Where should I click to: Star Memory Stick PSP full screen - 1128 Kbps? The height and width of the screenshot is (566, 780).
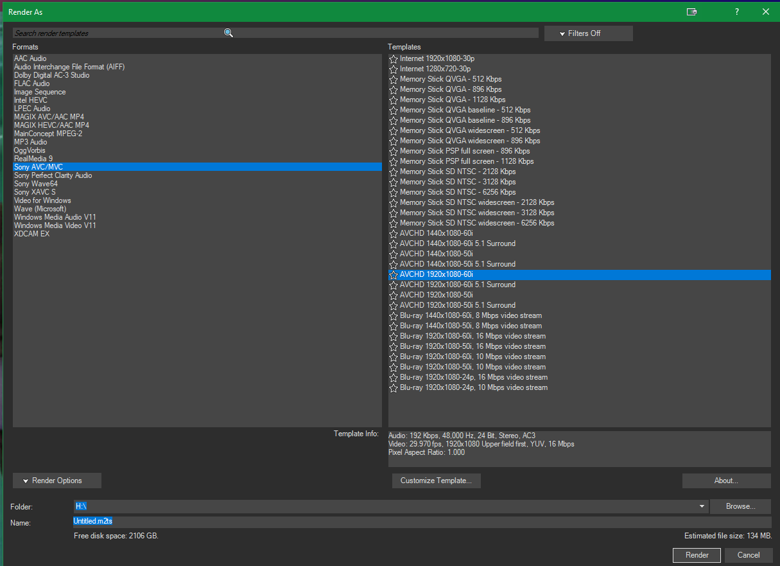pyautogui.click(x=394, y=161)
